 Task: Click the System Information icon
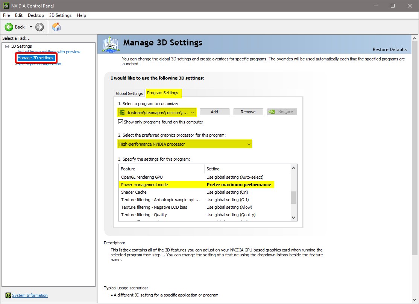point(8,295)
